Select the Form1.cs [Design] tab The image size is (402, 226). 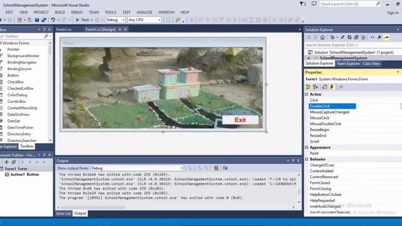(100, 30)
